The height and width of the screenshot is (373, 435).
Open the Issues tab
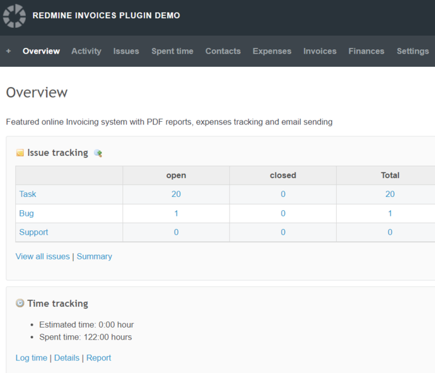click(126, 51)
